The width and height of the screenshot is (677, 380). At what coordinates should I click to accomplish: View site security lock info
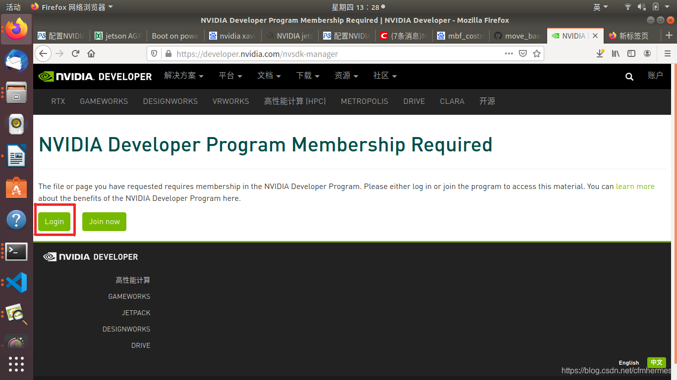[x=168, y=53]
